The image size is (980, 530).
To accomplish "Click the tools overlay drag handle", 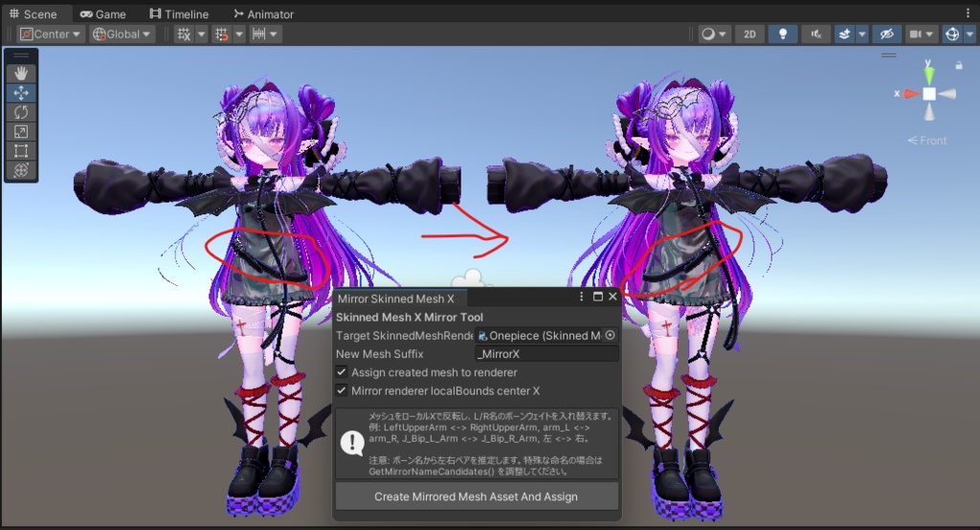I will pyautogui.click(x=21, y=55).
